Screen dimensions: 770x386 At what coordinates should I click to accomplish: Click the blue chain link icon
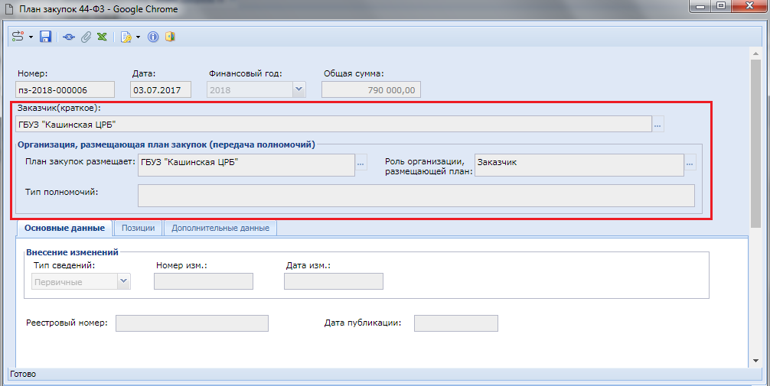pyautogui.click(x=70, y=37)
